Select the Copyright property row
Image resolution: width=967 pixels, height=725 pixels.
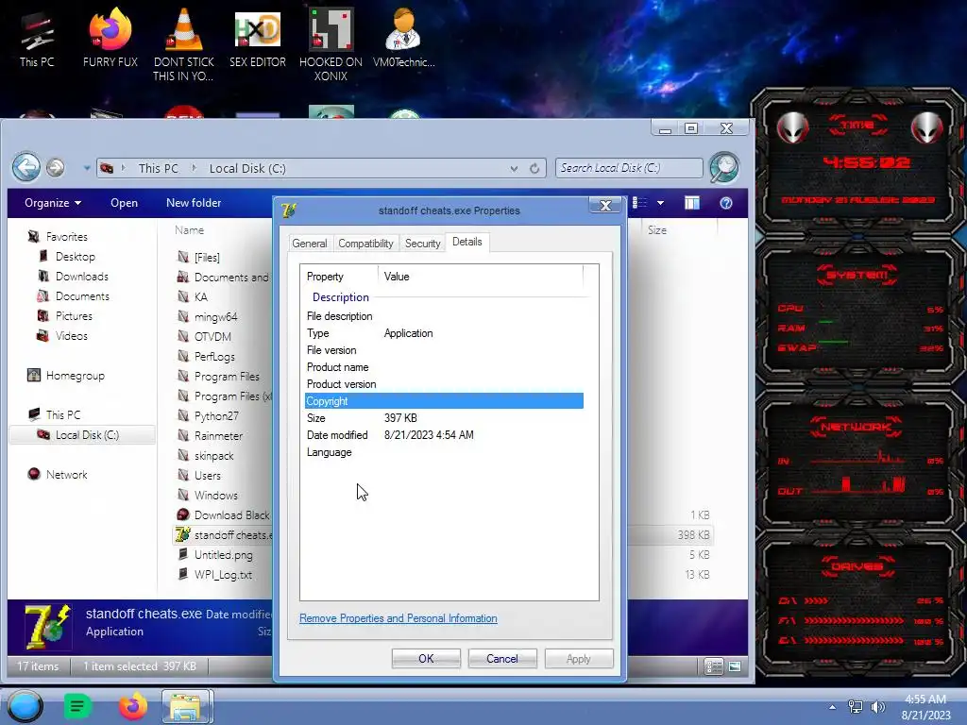444,400
